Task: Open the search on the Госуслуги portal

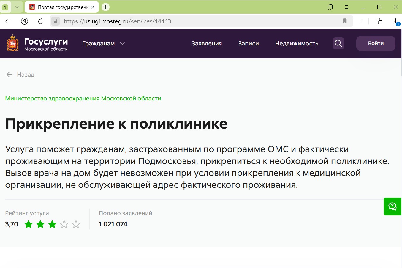Action: point(338,43)
